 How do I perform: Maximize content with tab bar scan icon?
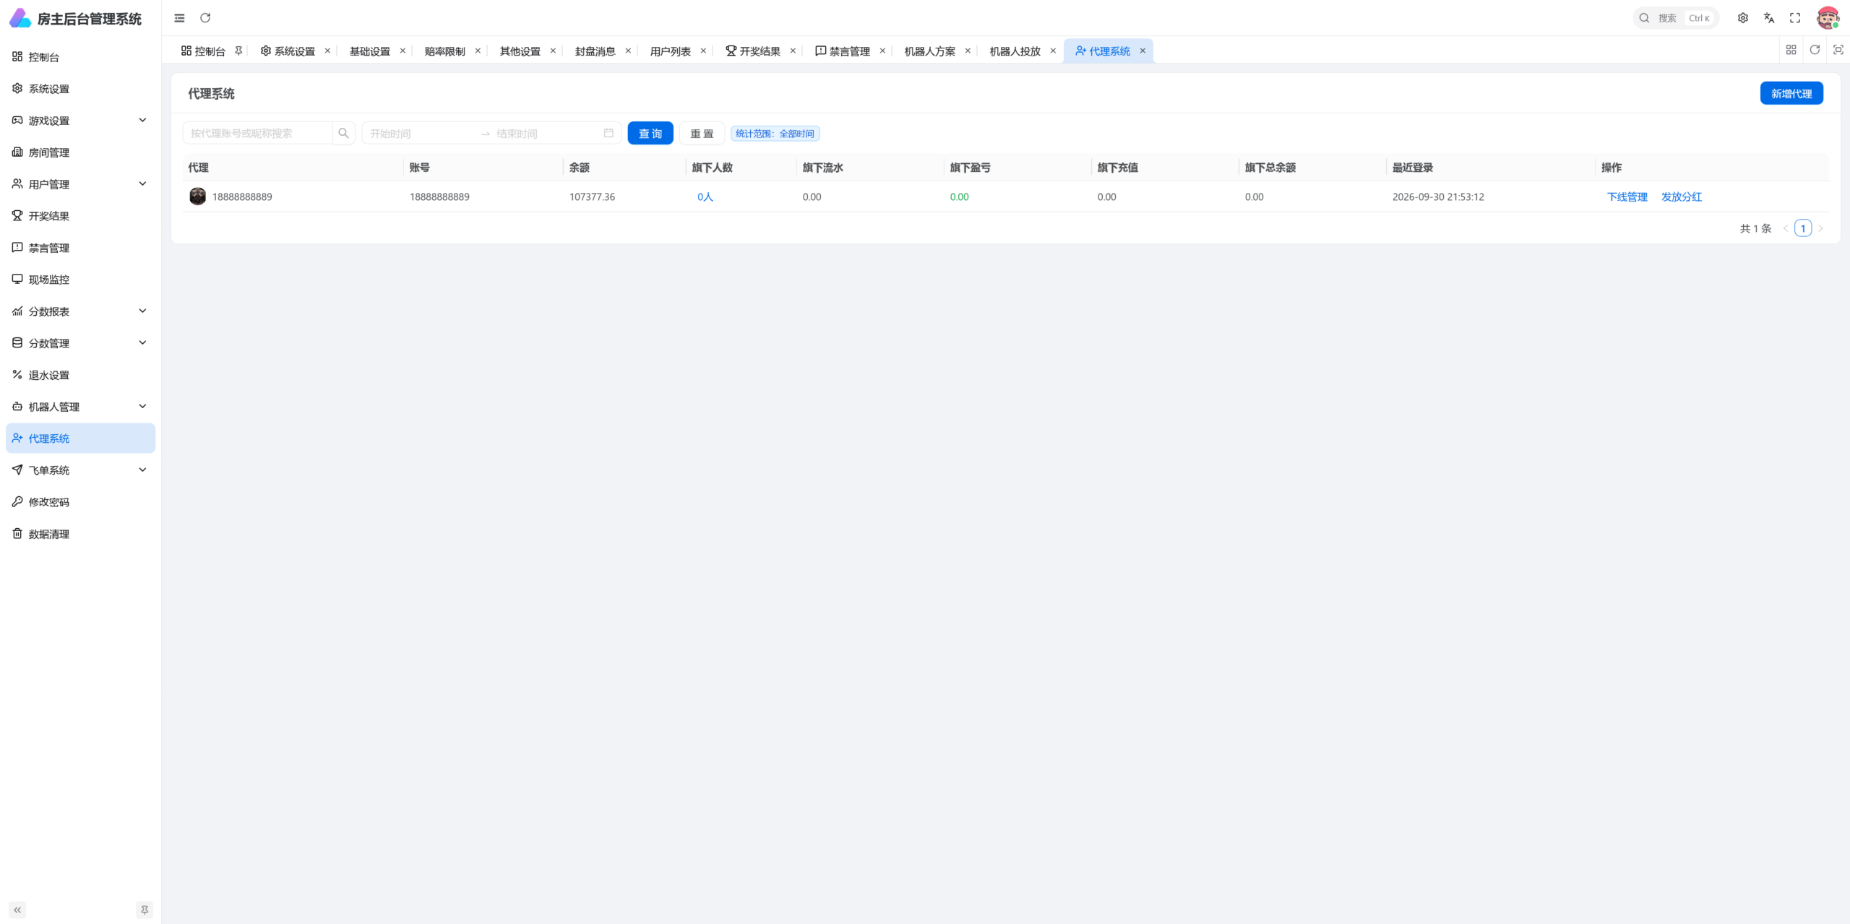coord(1838,50)
